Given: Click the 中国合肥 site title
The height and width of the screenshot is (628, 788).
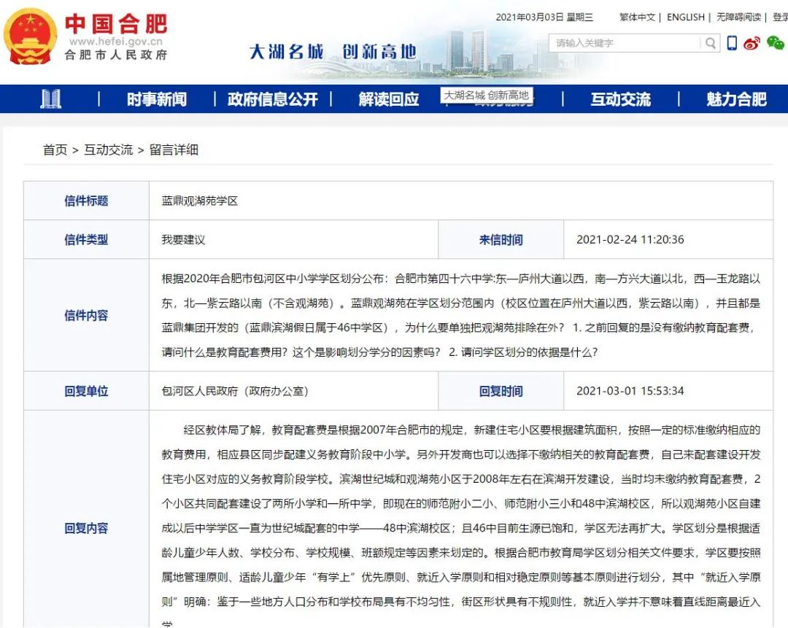Looking at the screenshot, I should pyautogui.click(x=116, y=24).
